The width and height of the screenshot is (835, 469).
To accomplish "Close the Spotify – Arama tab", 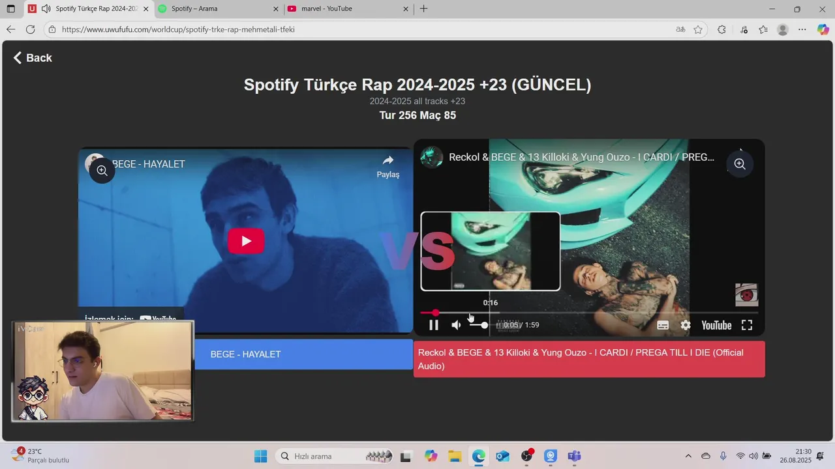I will click(x=276, y=9).
